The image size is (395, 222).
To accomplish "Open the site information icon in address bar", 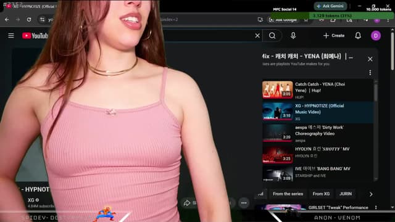I will 42,19.
